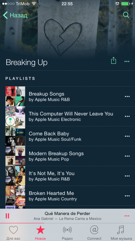Show options for Breakup Songs playlist
The height and width of the screenshot is (241, 135).
point(127,96)
